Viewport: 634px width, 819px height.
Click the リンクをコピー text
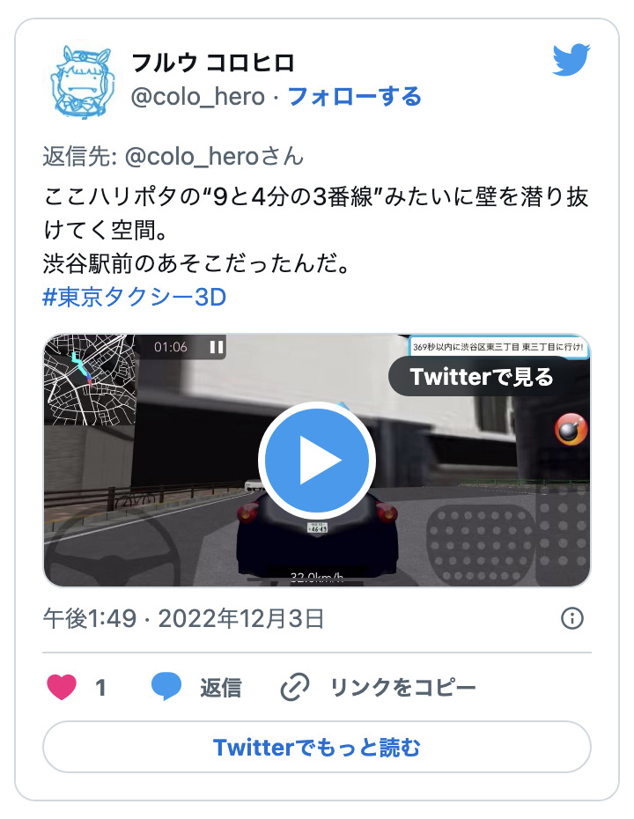pyautogui.click(x=403, y=688)
